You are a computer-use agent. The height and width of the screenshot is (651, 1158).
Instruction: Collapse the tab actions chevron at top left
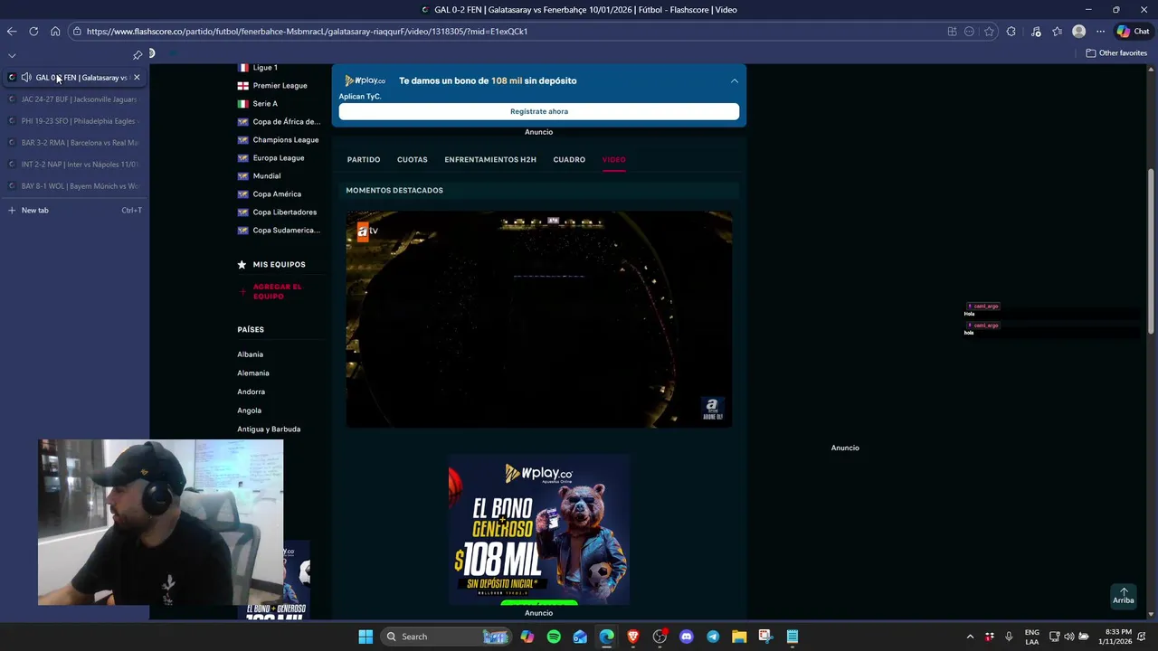coord(12,55)
